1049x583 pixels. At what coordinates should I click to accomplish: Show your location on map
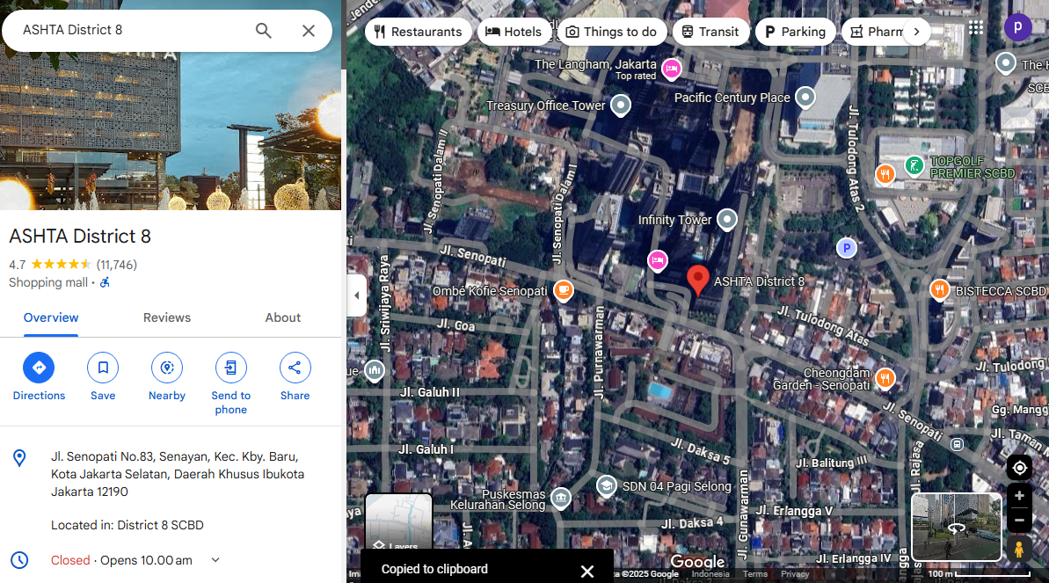[1020, 468]
